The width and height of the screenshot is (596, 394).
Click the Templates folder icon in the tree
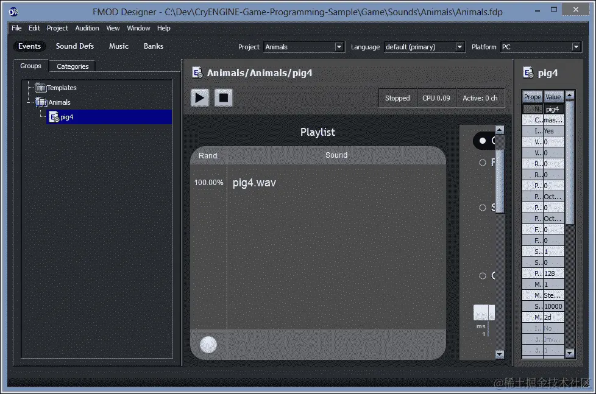(40, 88)
